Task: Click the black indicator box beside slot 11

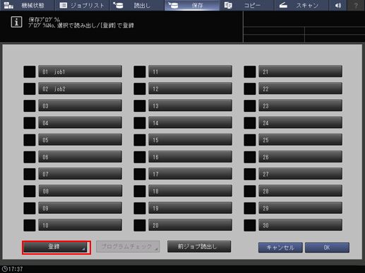Action: click(140, 72)
